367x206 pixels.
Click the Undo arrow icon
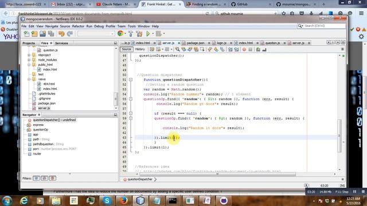(61, 34)
